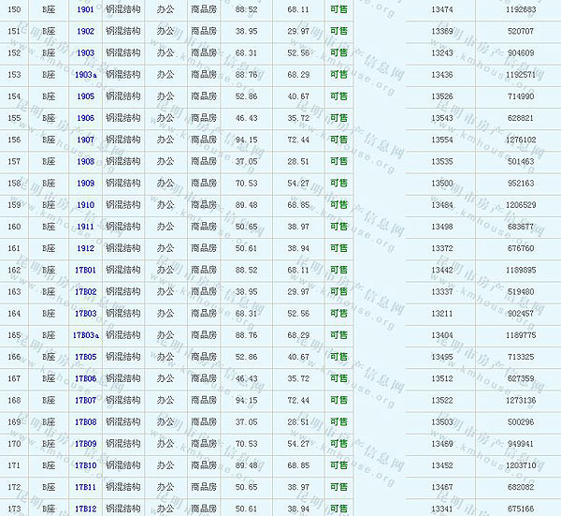Select room 1905 link
561x516 pixels.
[x=85, y=96]
